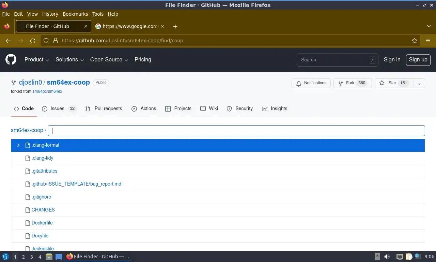Open the Projects tab

178,108
